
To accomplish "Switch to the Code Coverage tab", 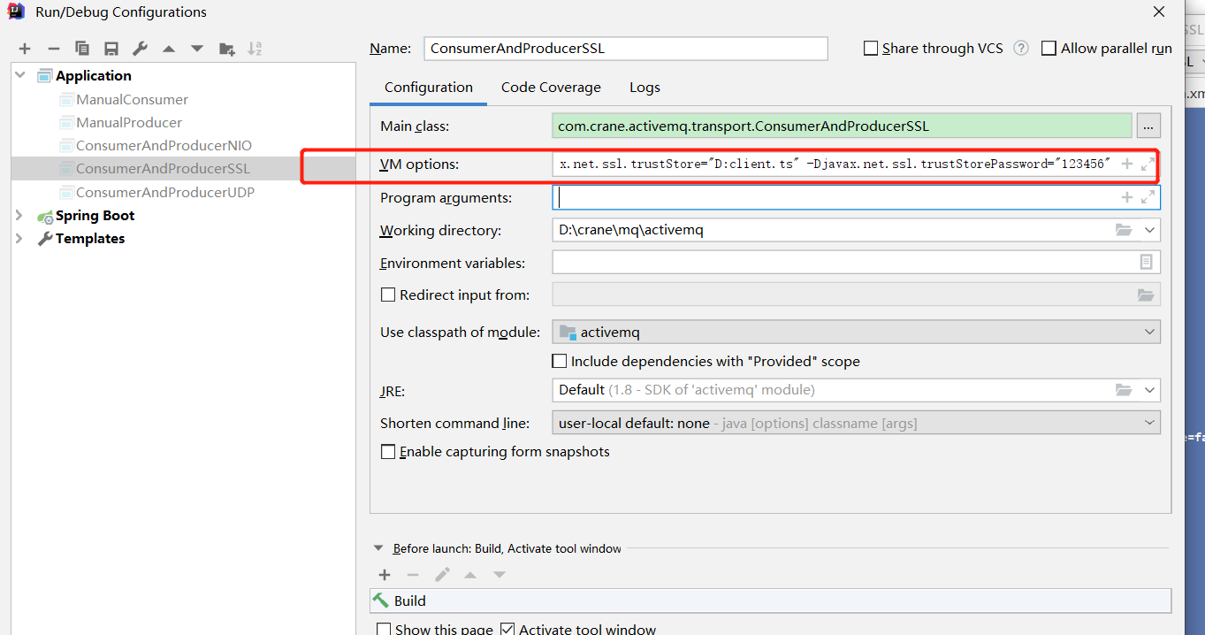I will point(550,87).
